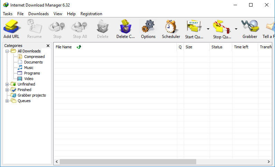Click the Add URL toolbar icon
Viewport: 275px width, 167px height.
tap(12, 26)
